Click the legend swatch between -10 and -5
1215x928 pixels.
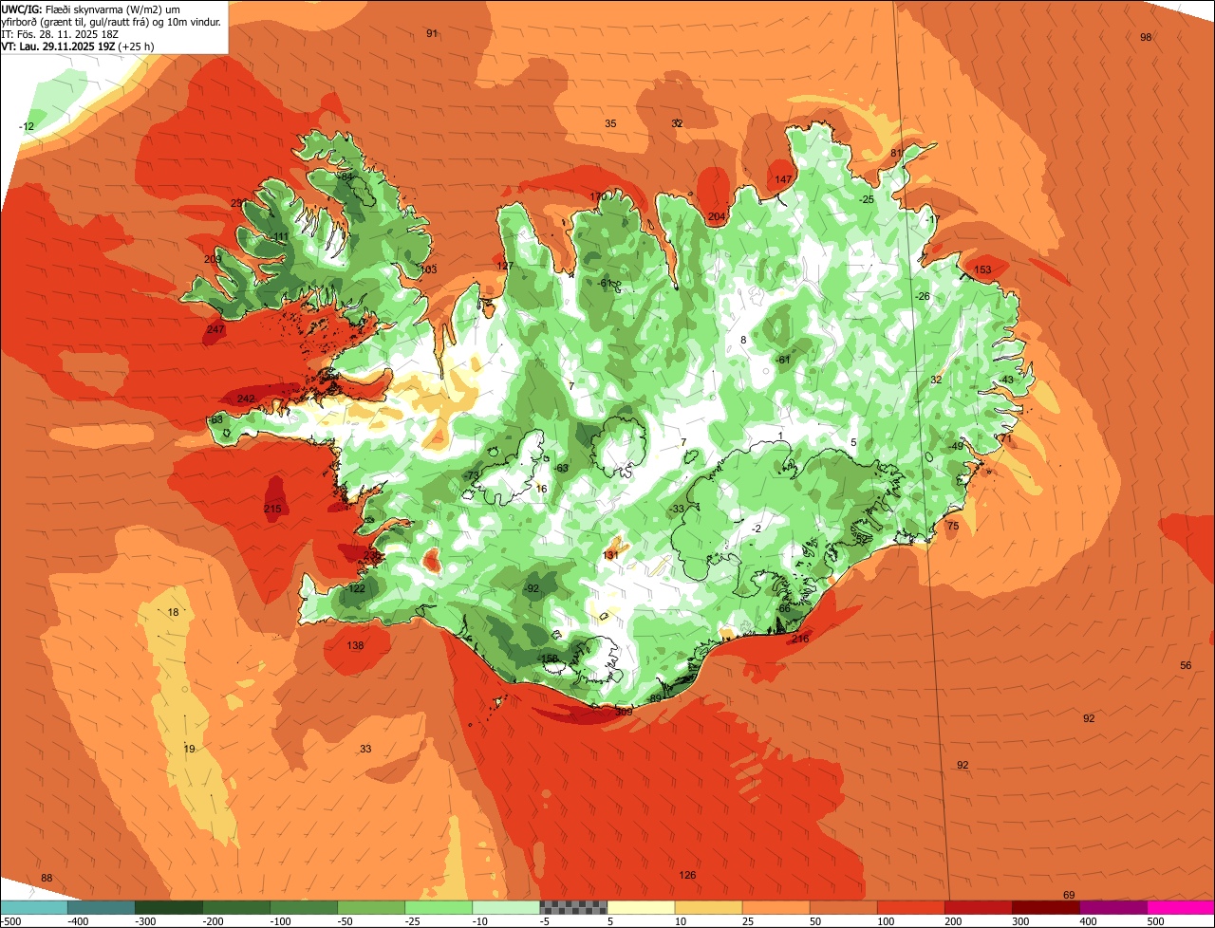click(506, 907)
